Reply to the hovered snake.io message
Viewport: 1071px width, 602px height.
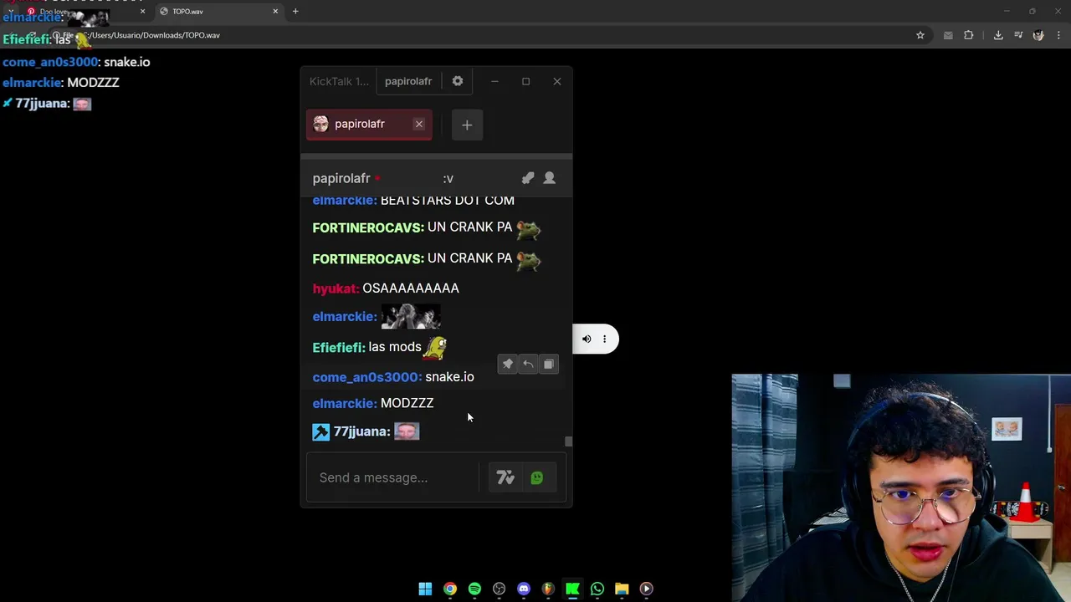coord(528,364)
